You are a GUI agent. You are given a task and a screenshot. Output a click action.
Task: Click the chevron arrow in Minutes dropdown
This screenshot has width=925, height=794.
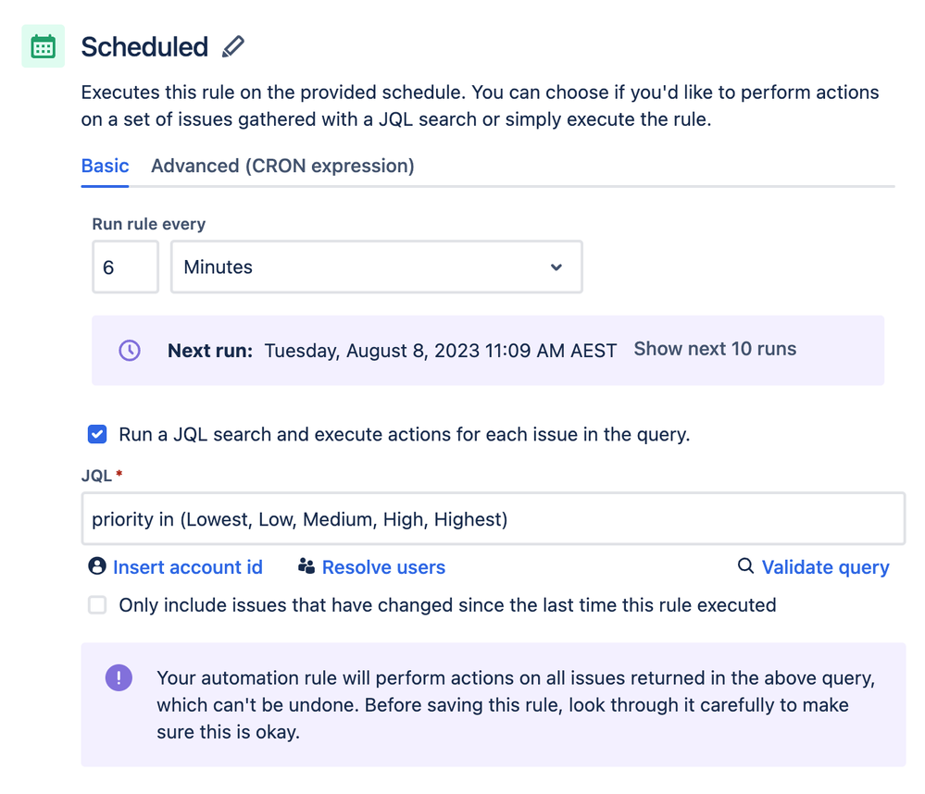(556, 267)
